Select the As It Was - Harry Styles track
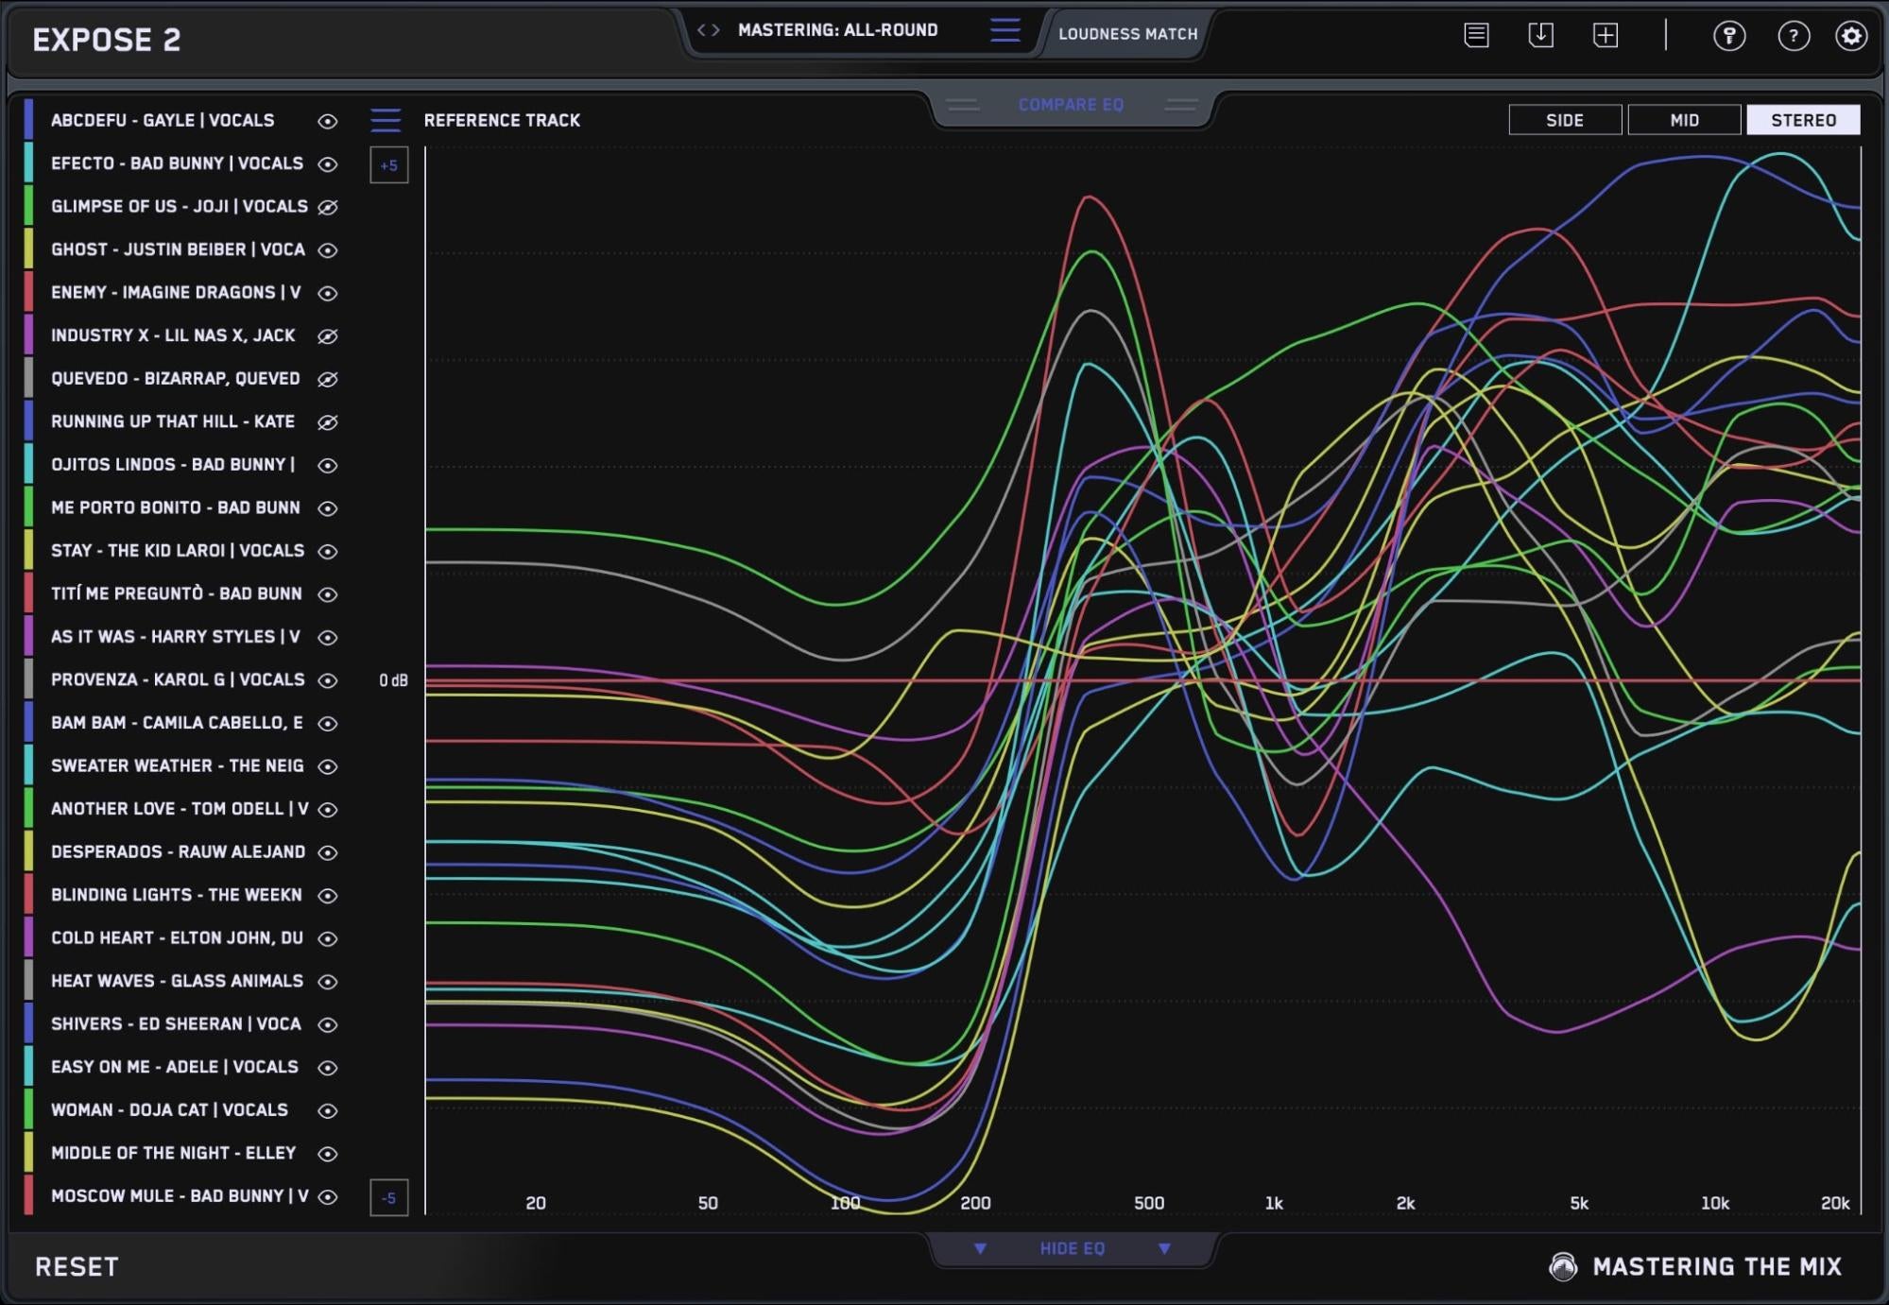The image size is (1889, 1305). pos(176,637)
